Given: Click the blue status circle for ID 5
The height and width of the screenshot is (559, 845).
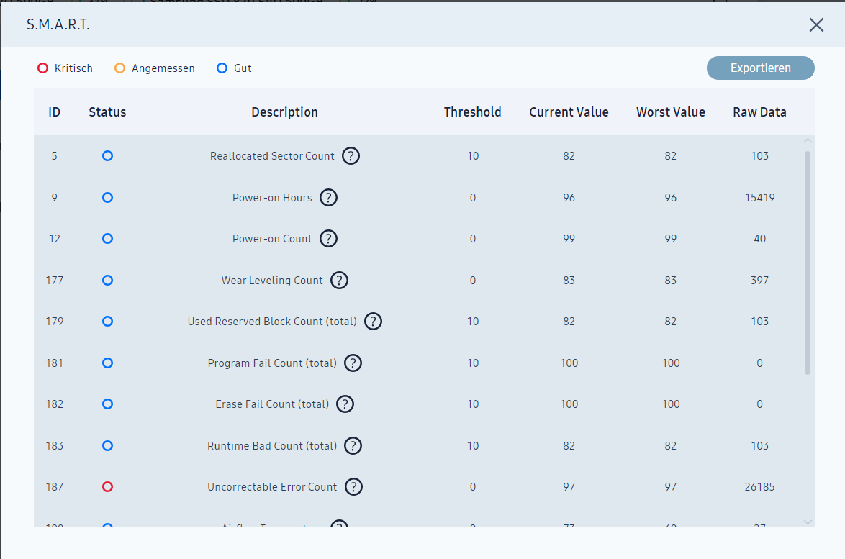Looking at the screenshot, I should tap(108, 156).
